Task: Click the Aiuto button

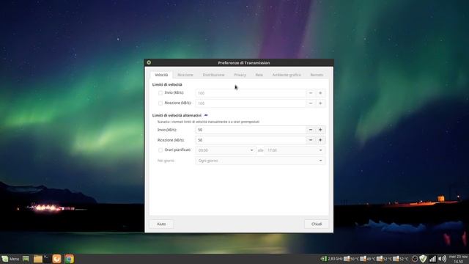Action: tap(161, 224)
